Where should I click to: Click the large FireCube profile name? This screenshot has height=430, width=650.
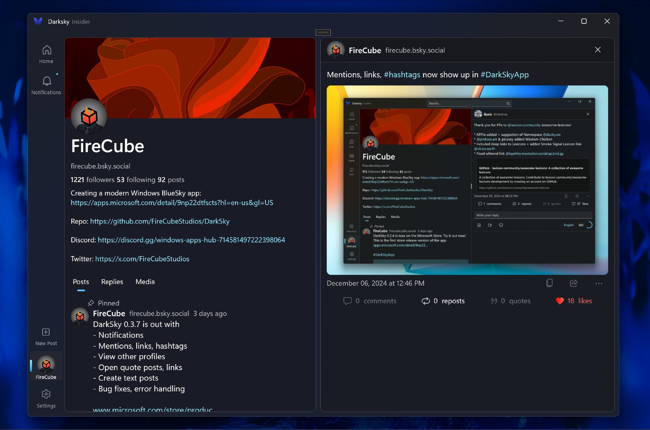tap(107, 146)
